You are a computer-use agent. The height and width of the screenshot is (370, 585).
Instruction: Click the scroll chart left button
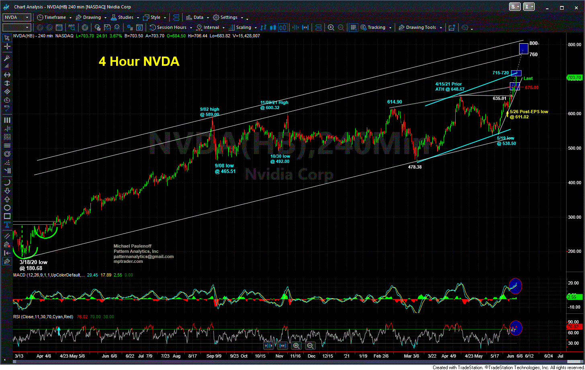tap(268, 346)
